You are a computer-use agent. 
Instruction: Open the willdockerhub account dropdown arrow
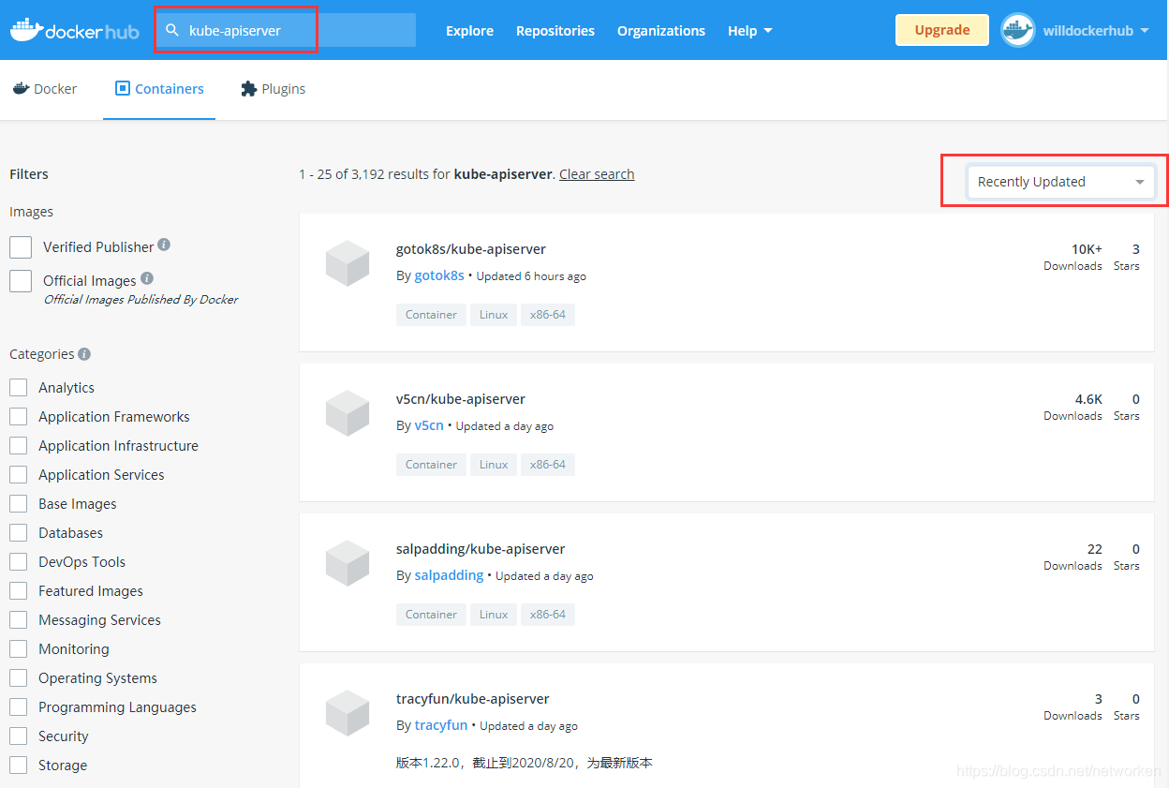pos(1145,31)
